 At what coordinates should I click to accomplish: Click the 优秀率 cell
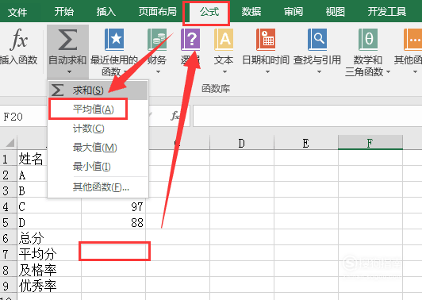(49, 286)
